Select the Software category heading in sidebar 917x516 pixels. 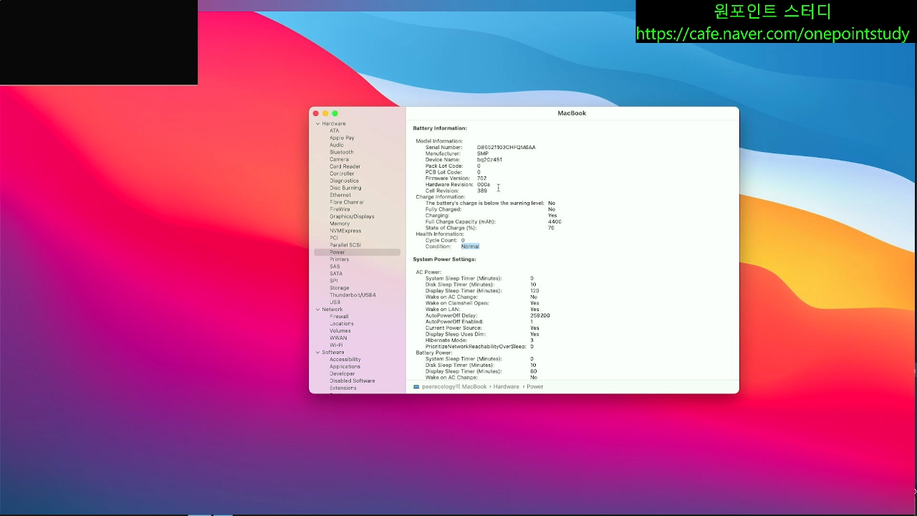[333, 353]
